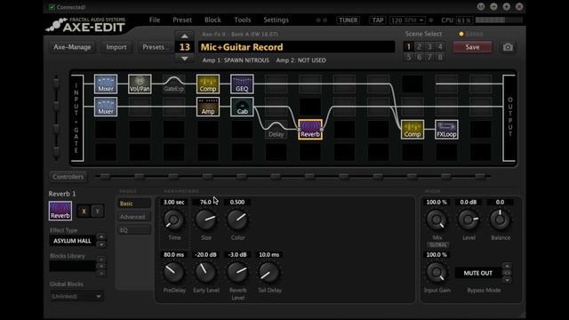Click the Color knob
Screen dimensions: 569x320
237,220
